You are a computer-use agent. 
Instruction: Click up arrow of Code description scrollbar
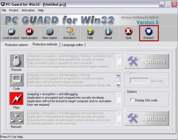pyautogui.click(x=119, y=75)
